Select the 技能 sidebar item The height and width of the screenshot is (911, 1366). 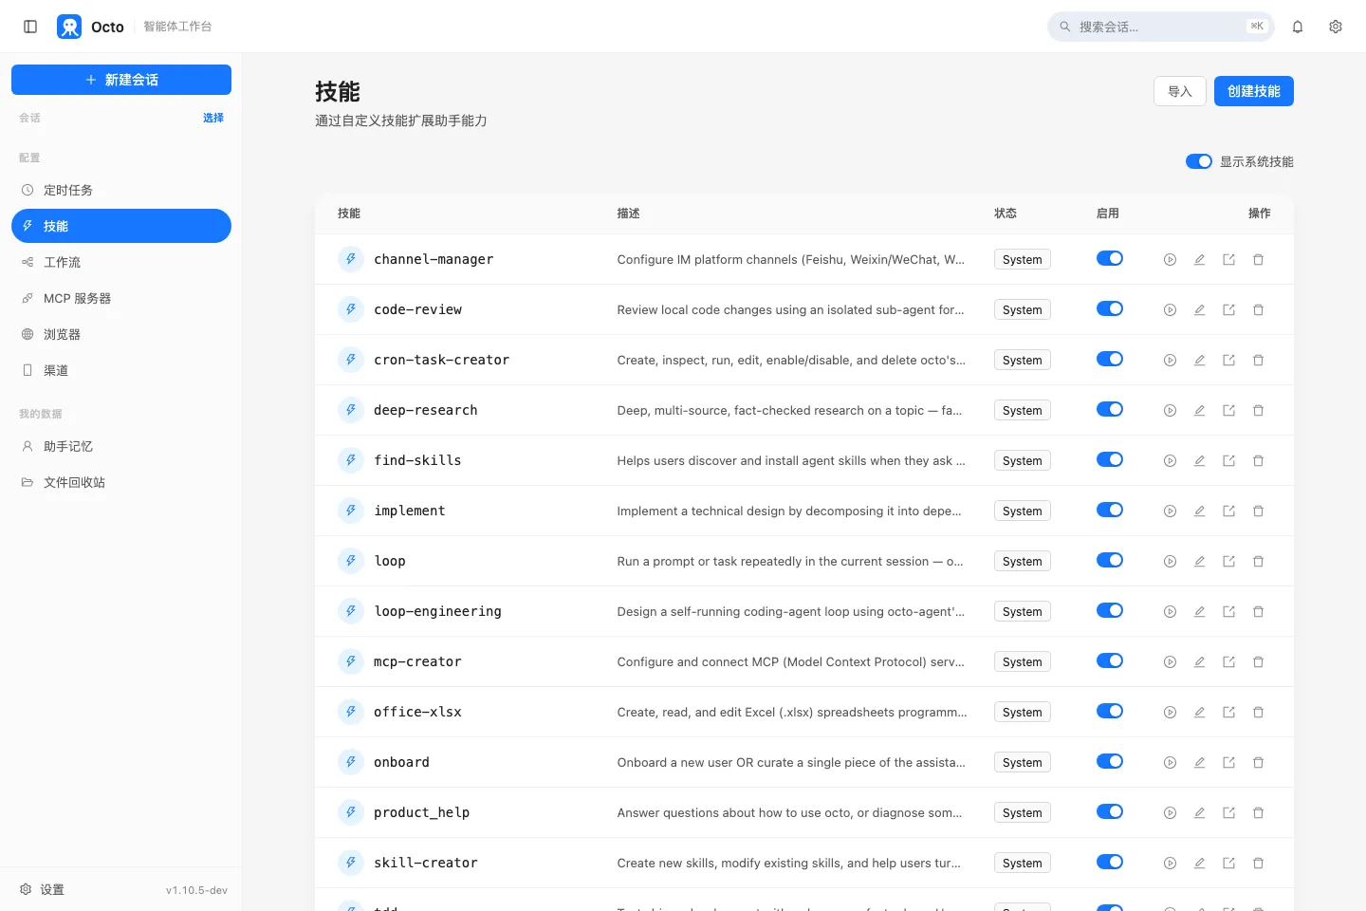[x=121, y=226]
